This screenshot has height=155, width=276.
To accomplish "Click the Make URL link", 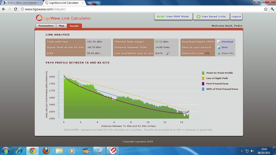I will (228, 53).
